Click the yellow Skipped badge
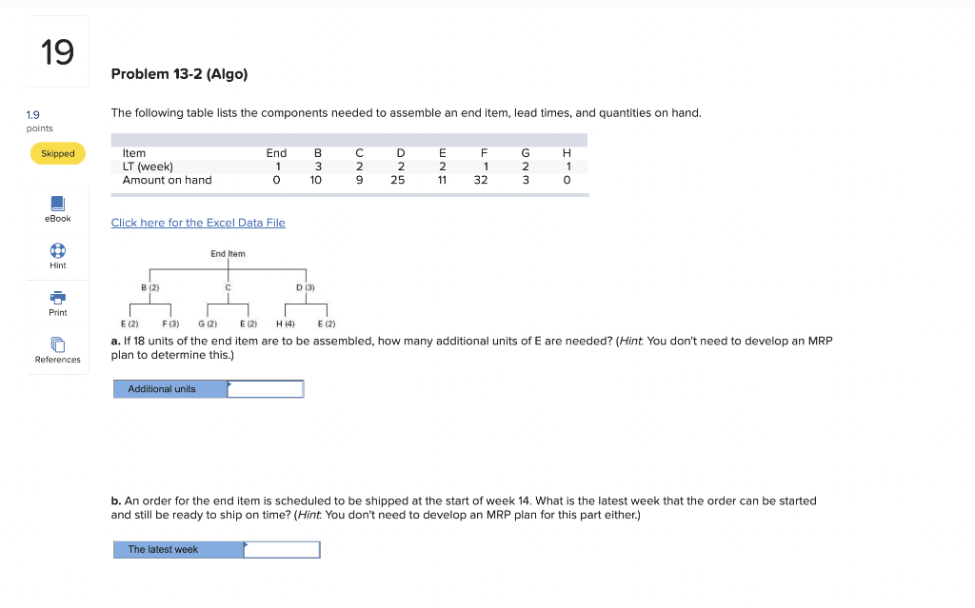Image resolution: width=975 pixels, height=608 pixels. (57, 152)
